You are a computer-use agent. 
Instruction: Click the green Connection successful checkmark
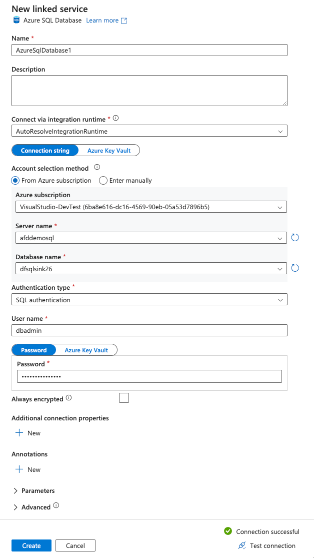click(228, 531)
